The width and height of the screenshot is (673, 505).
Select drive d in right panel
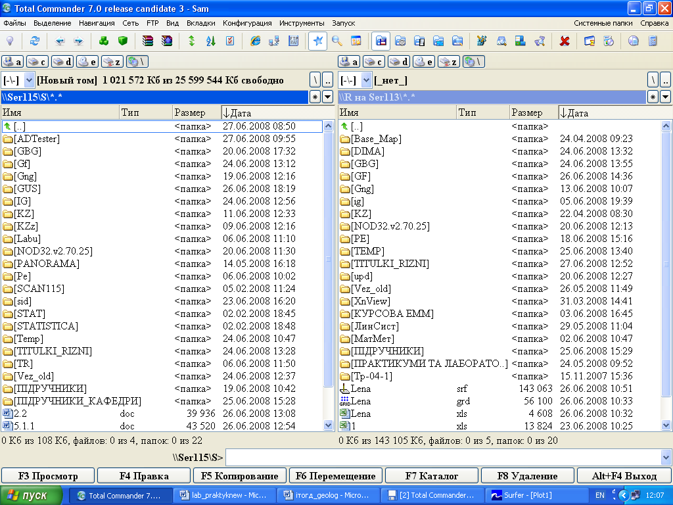399,62
